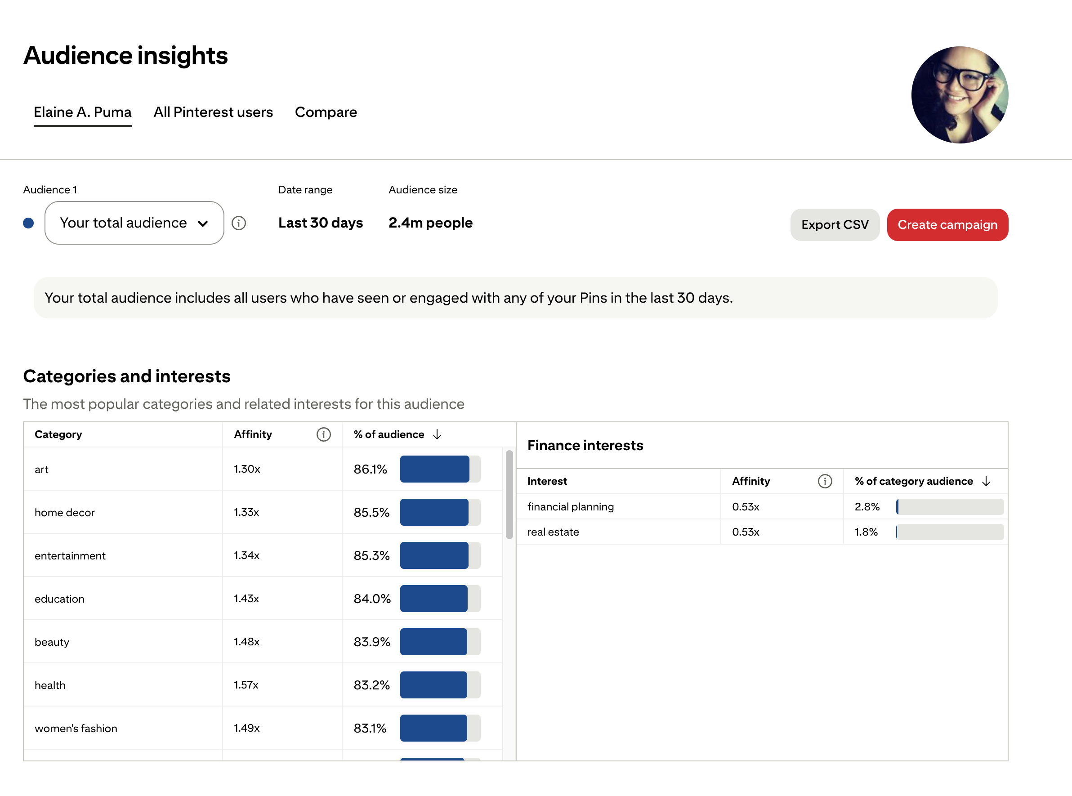Click the Categories and interests heading

(x=127, y=376)
